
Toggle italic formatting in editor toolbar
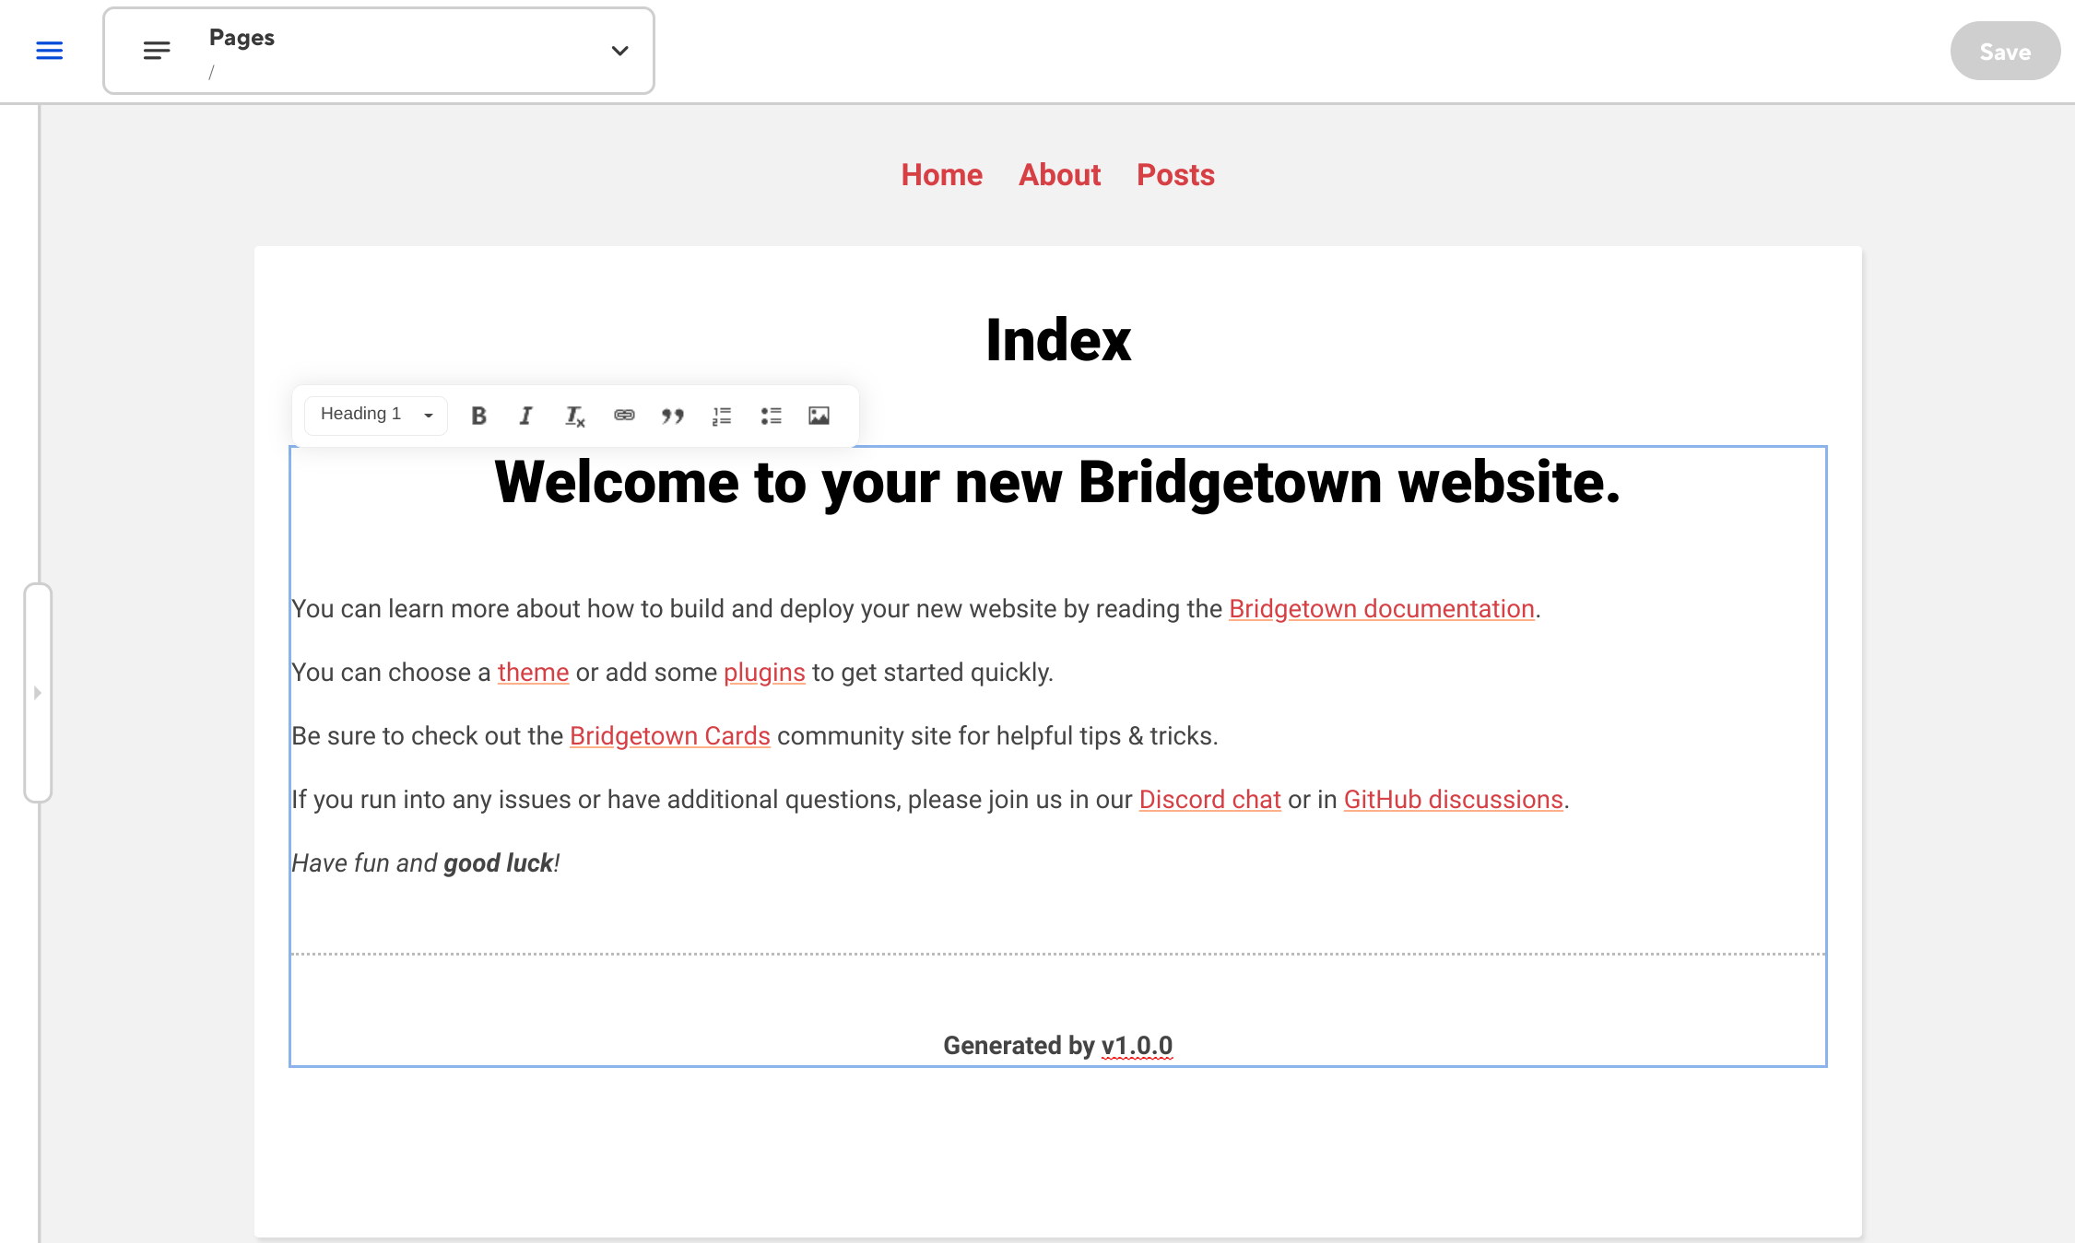coord(525,416)
